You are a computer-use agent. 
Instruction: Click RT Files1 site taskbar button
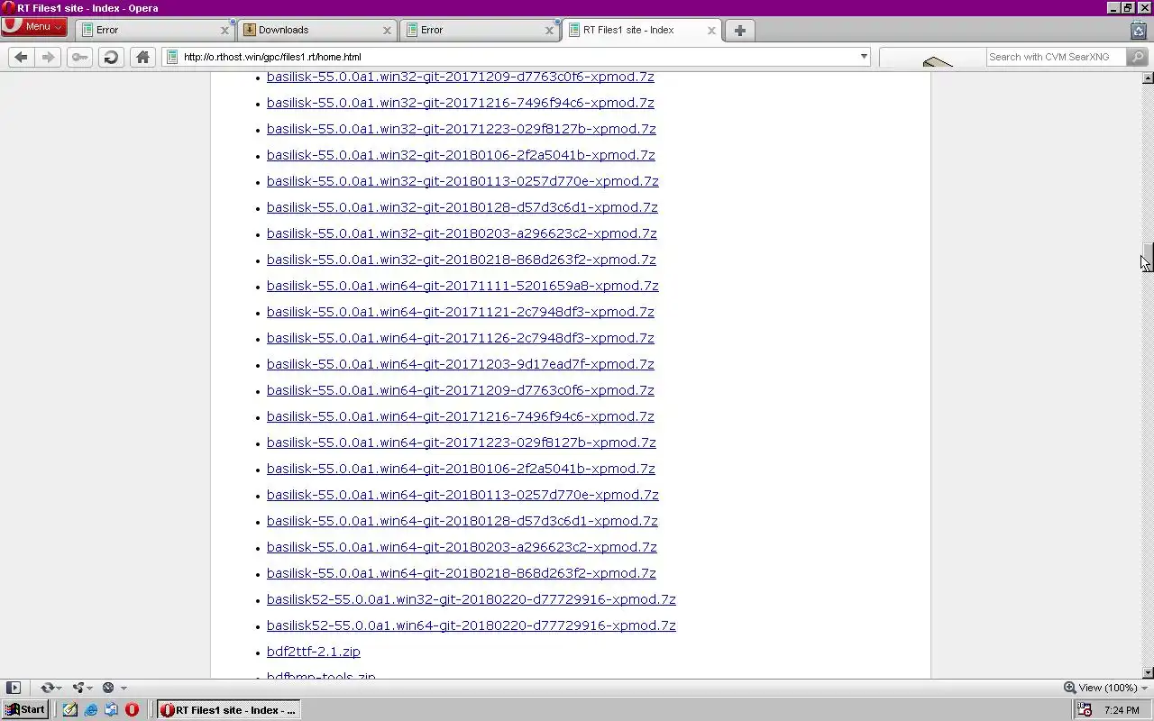point(228,710)
